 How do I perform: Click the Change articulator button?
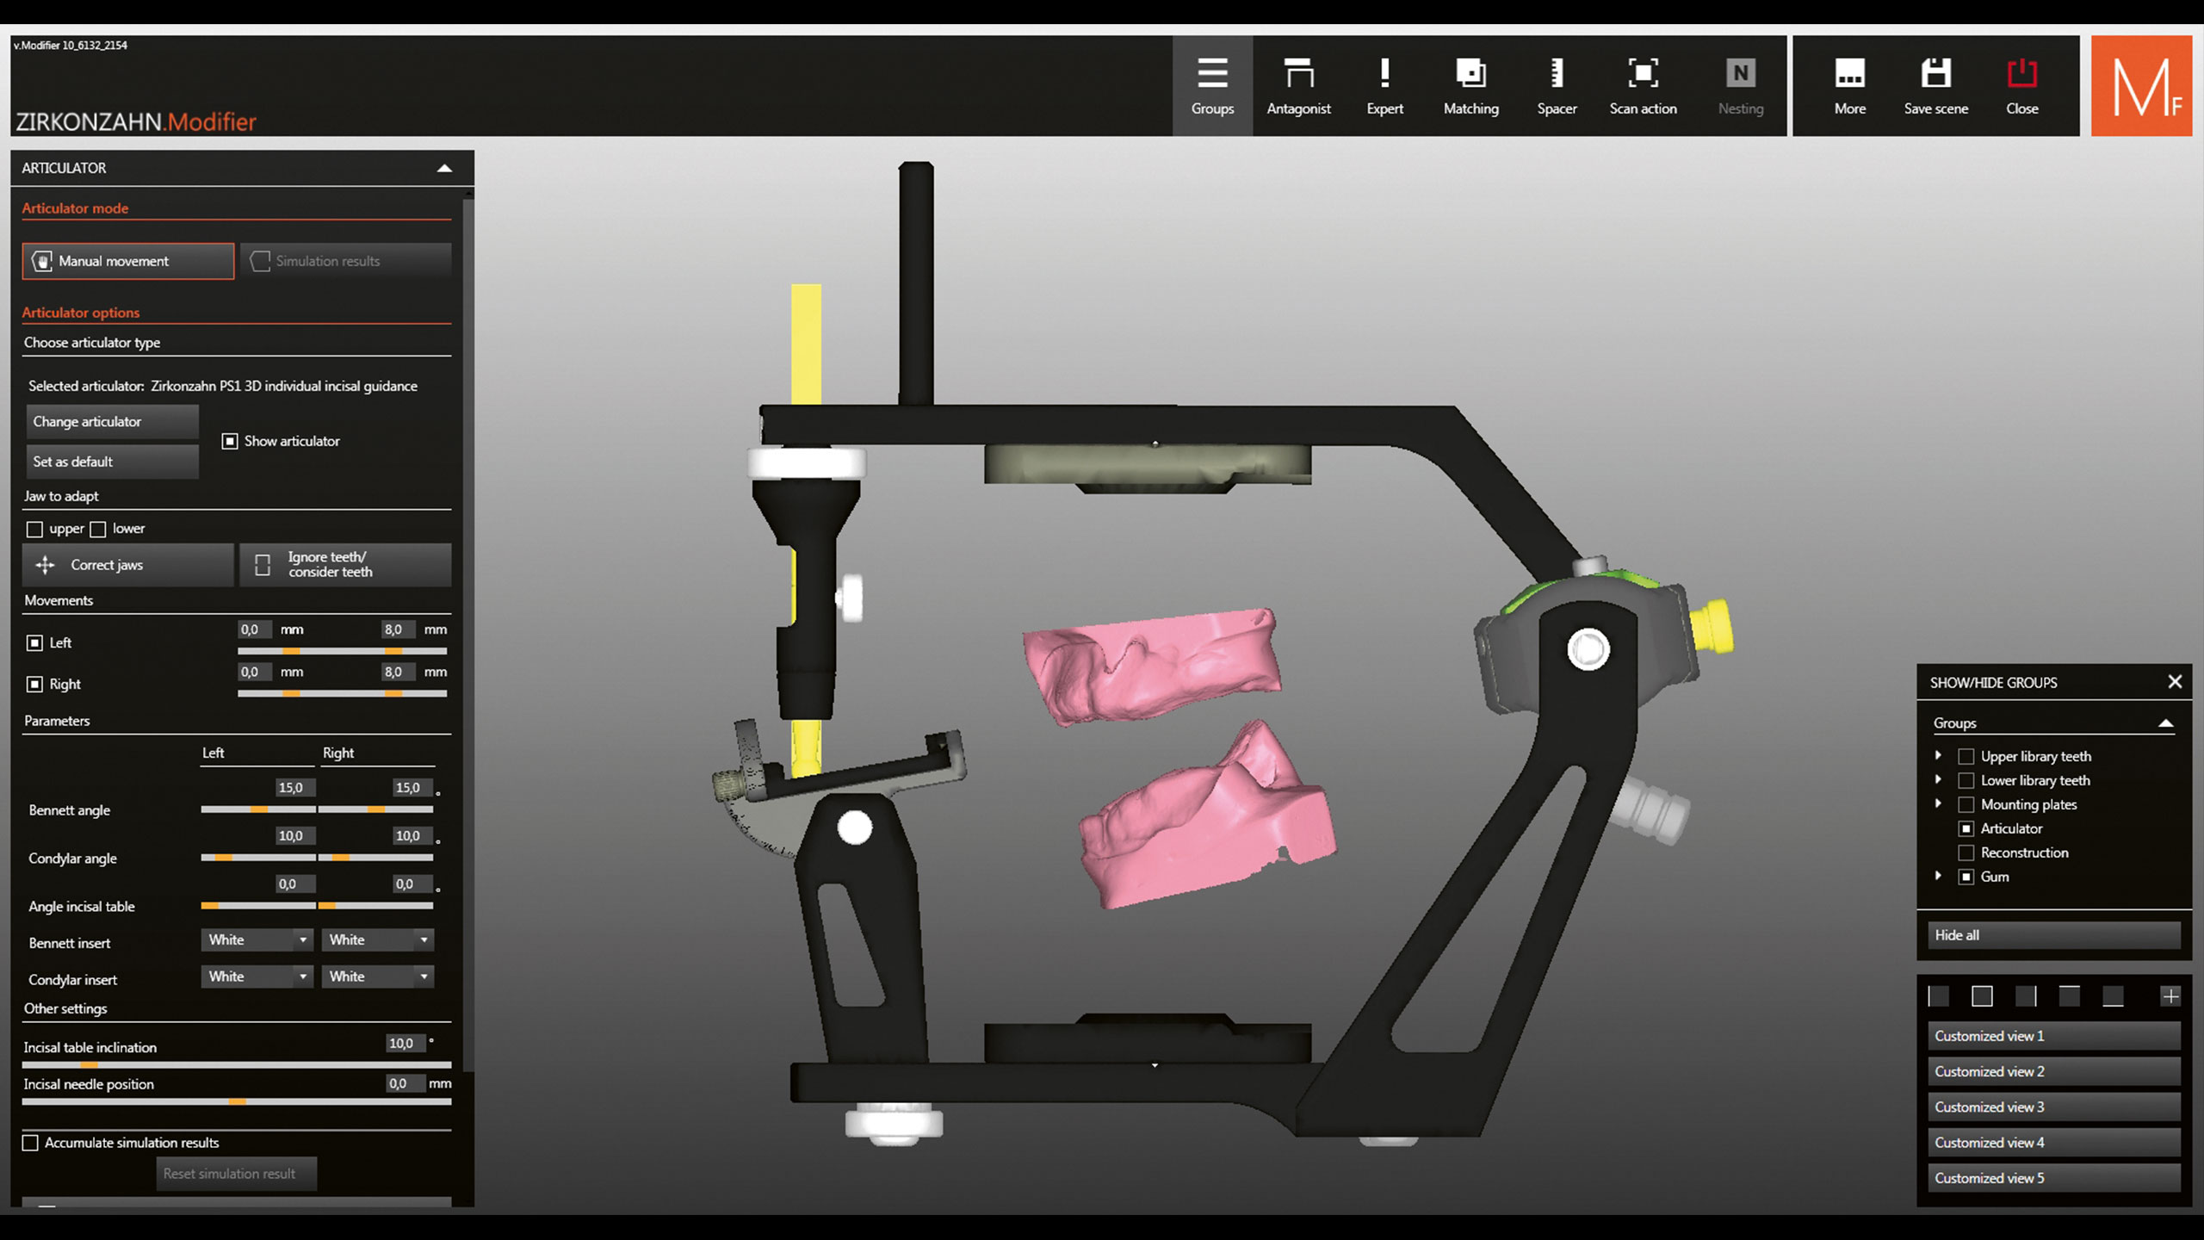[x=112, y=422]
